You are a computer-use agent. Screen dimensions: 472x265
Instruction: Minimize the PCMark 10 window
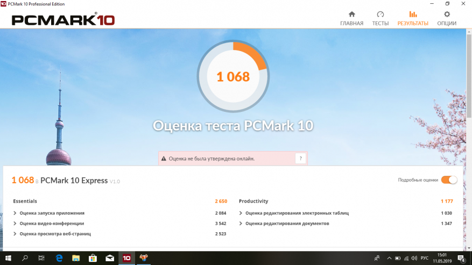[x=432, y=4]
